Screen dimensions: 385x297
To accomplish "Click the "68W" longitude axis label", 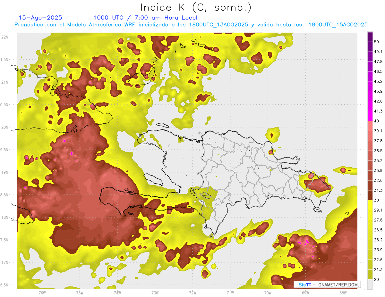I will pyautogui.click(x=343, y=293).
